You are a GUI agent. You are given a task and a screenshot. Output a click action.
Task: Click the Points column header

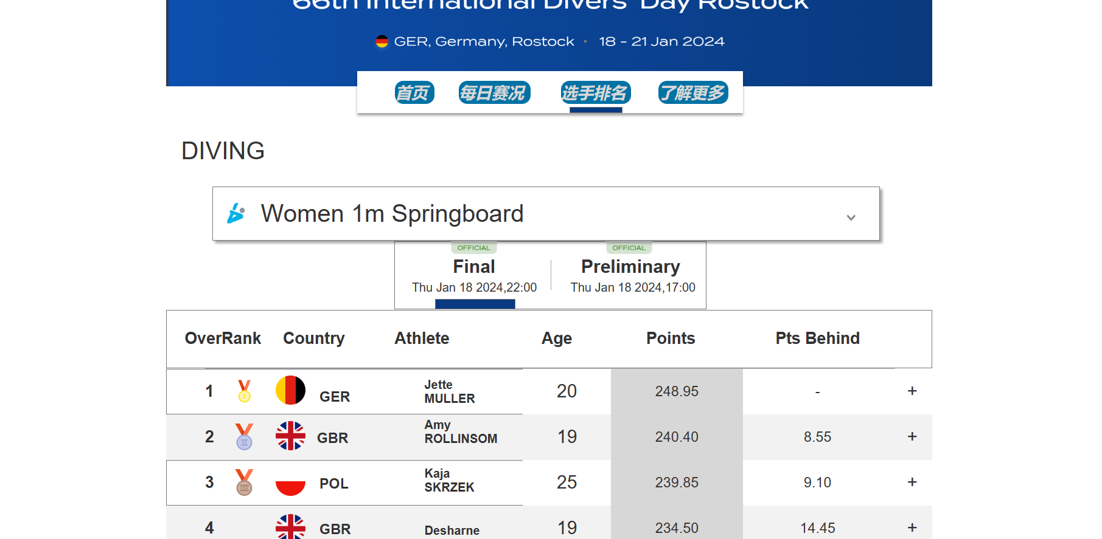pos(670,338)
